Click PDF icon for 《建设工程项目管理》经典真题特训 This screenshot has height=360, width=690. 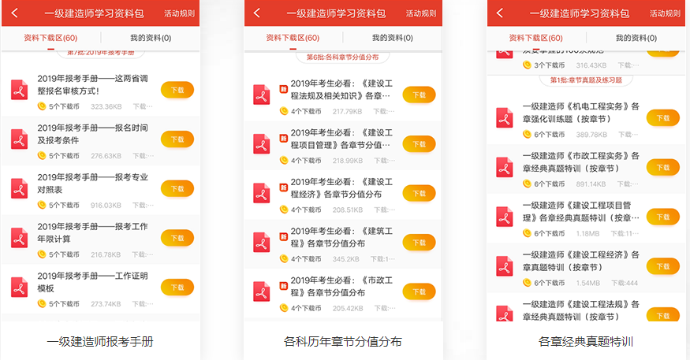504,217
